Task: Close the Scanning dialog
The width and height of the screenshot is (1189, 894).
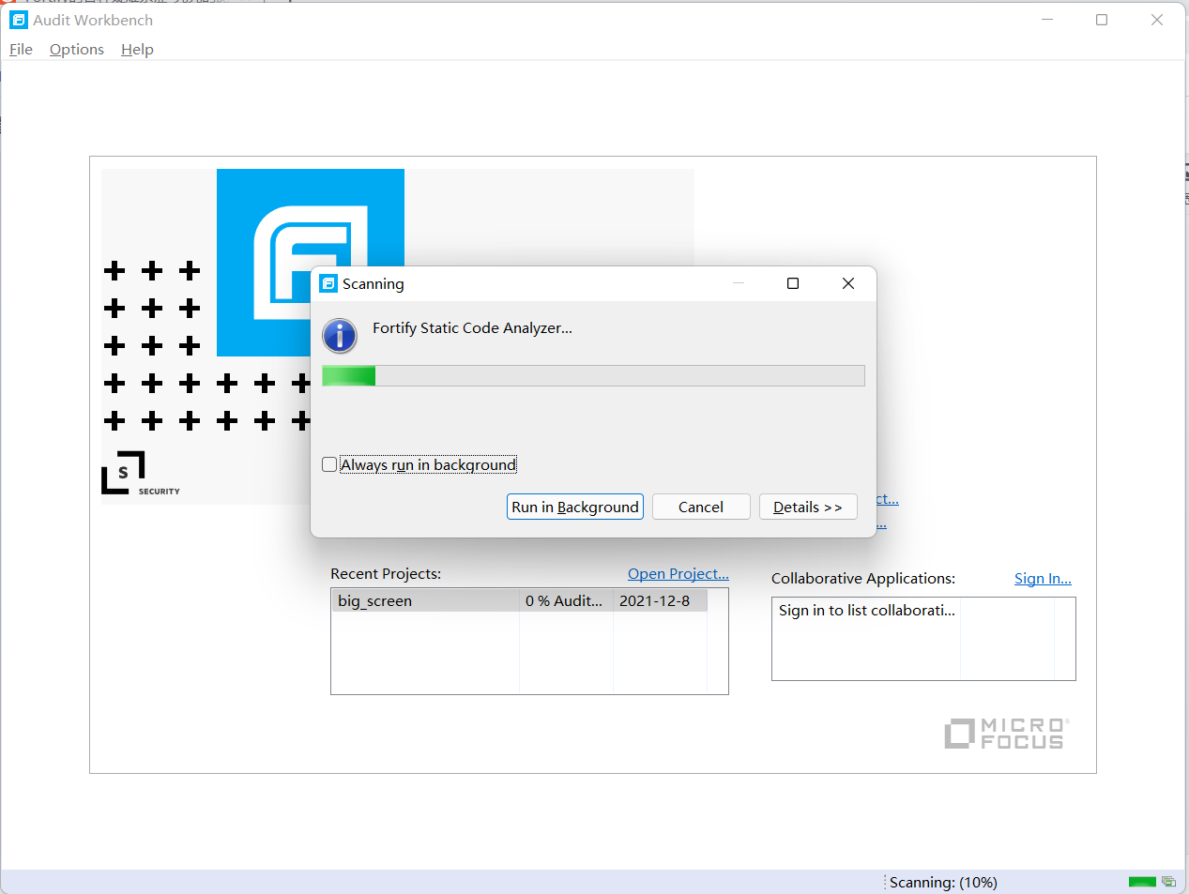Action: click(848, 283)
